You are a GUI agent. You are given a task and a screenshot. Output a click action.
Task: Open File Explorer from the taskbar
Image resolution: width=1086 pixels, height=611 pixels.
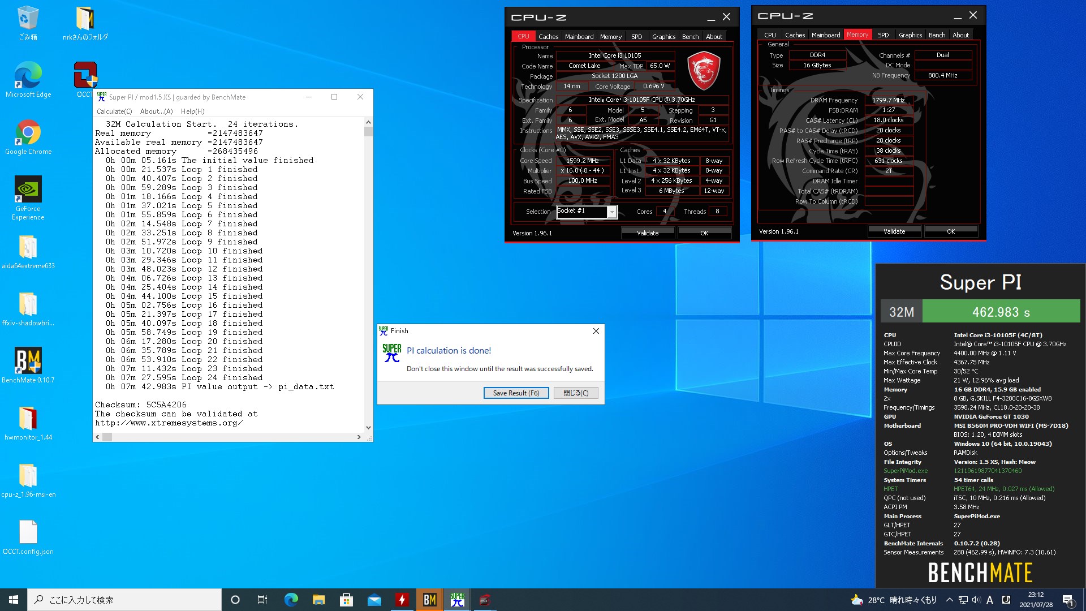(x=318, y=600)
